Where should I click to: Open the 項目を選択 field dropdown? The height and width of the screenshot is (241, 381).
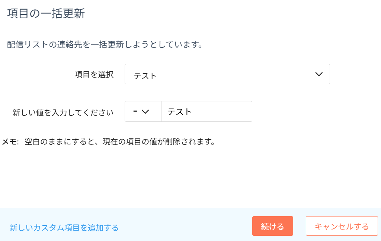coord(227,74)
